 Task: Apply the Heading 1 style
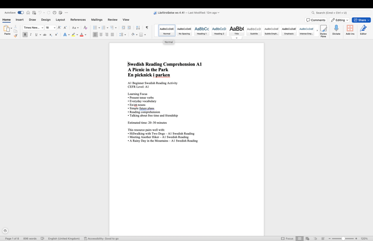coord(202,30)
